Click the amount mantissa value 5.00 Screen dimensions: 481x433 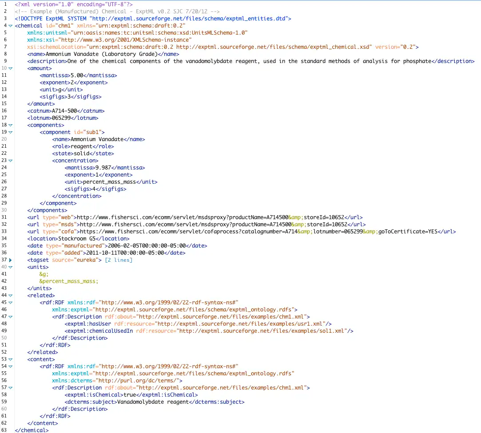coord(77,75)
